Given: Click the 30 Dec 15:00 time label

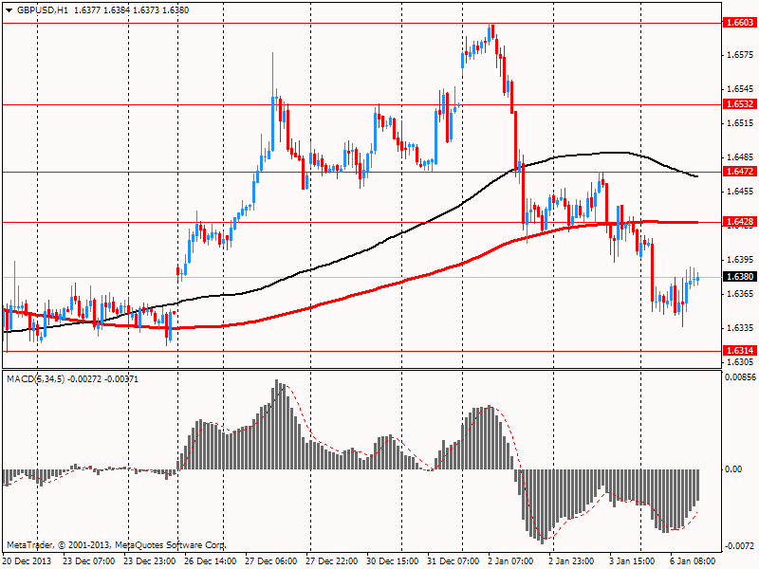Looking at the screenshot, I should tap(393, 561).
